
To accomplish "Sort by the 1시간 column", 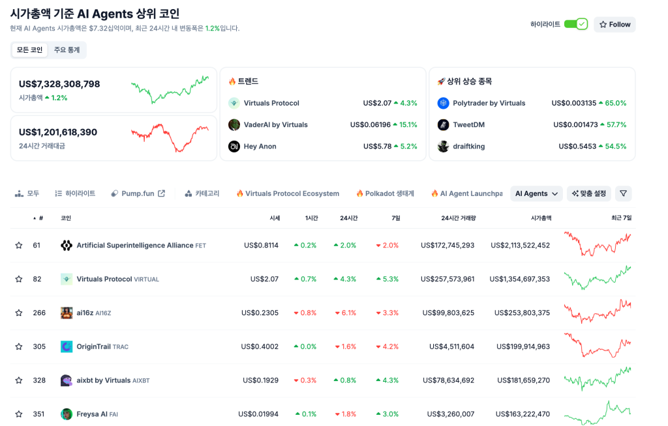I will tap(311, 218).
